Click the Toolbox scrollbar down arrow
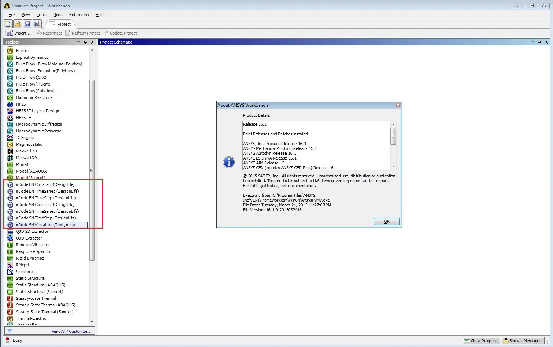This screenshot has width=553, height=347. click(x=92, y=322)
